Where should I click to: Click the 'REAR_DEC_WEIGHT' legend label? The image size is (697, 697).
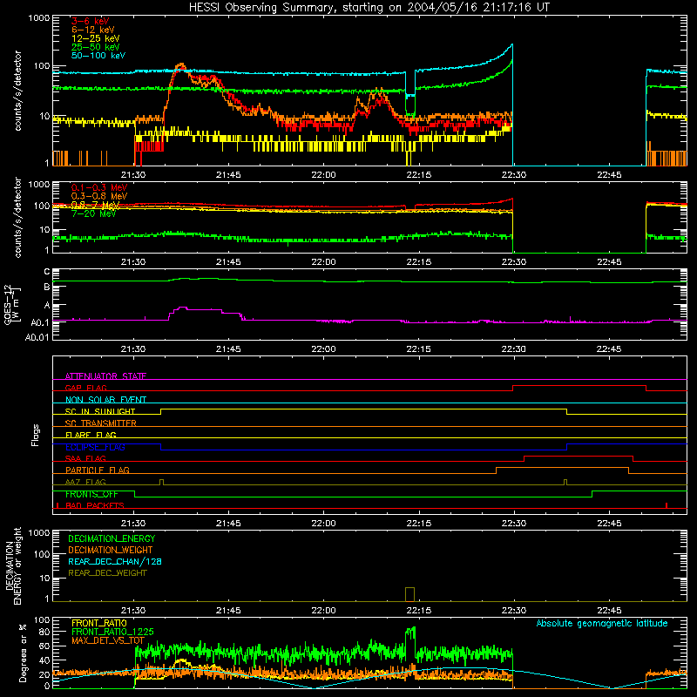pyautogui.click(x=107, y=573)
